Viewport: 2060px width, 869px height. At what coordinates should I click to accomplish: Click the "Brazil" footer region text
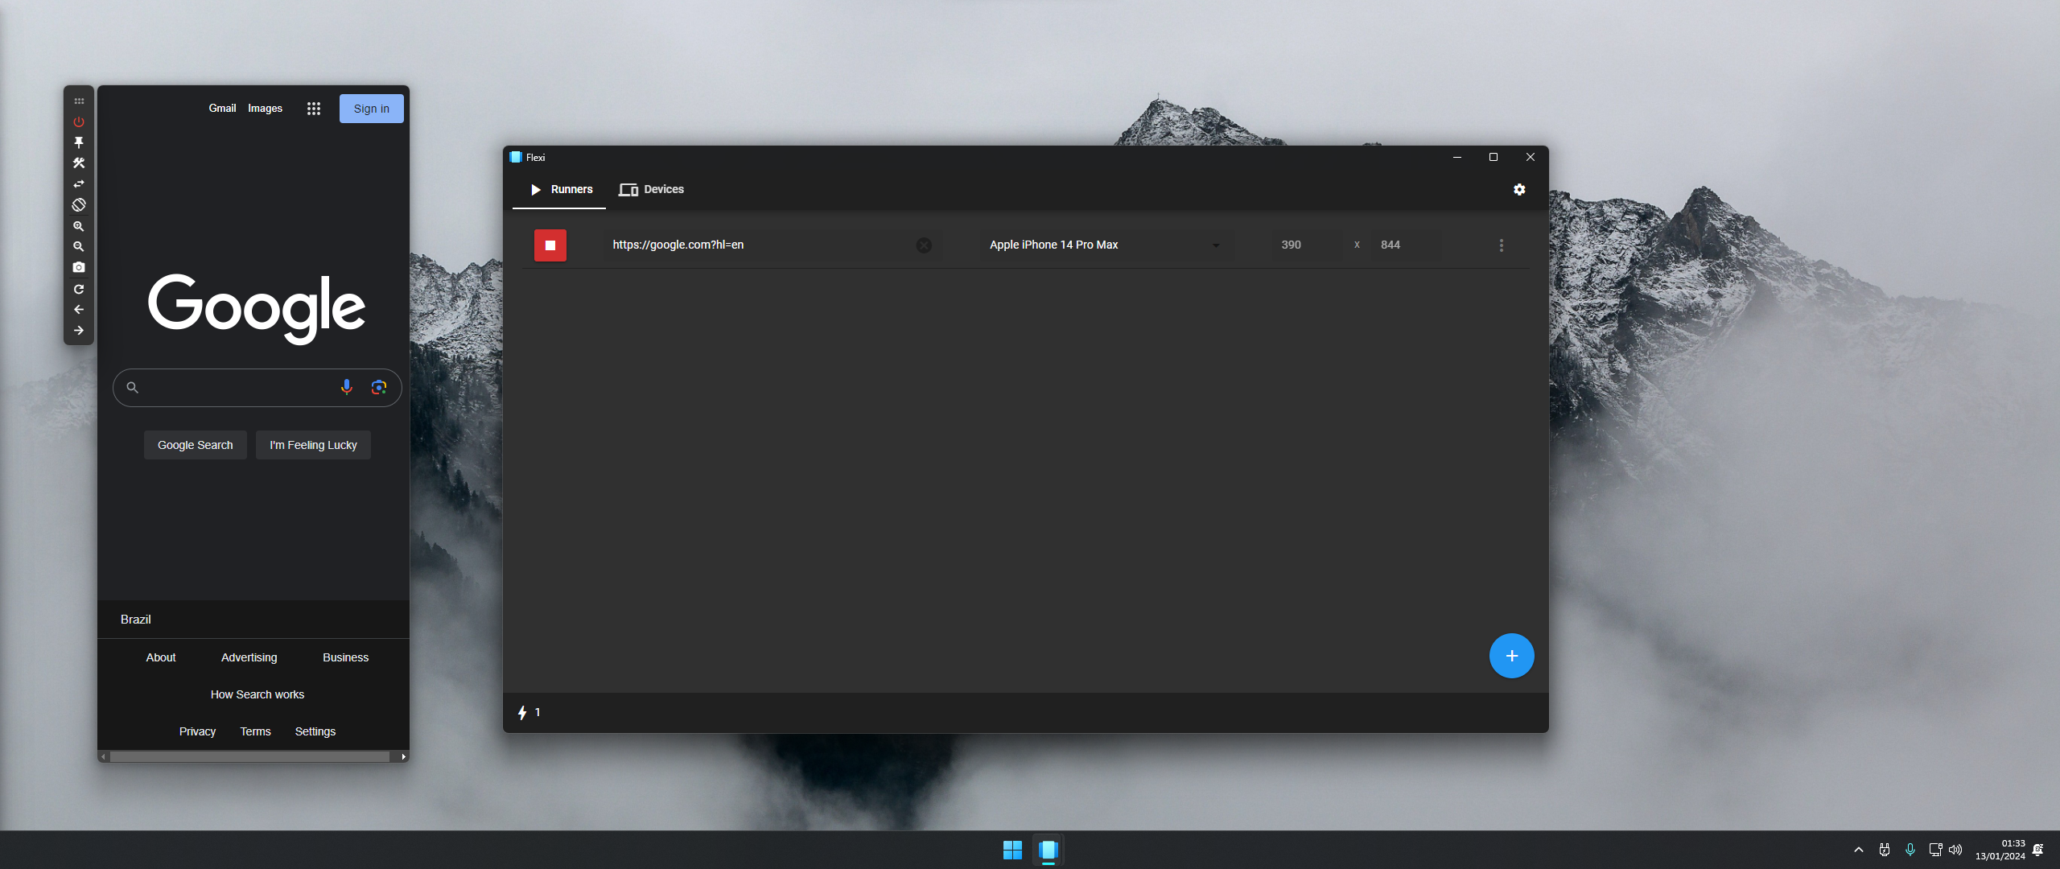pos(136,620)
